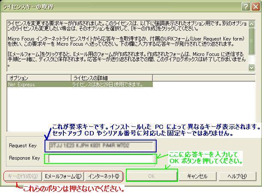The image size is (262, 193).
Task: Click the description text scroll up arrow
Action: point(251,24)
